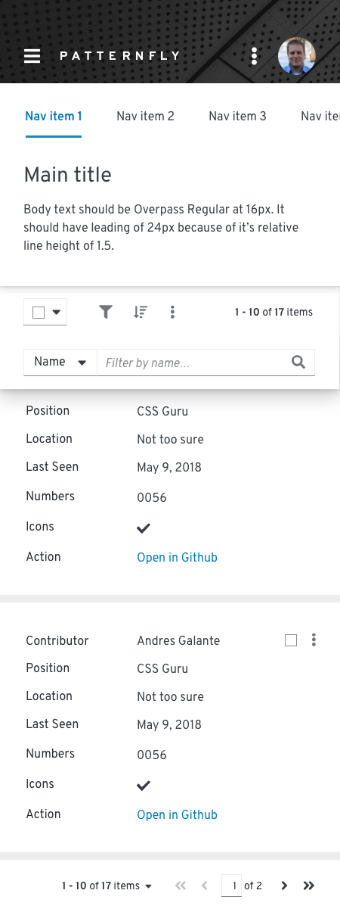Click the page number input field
Screen dimensions: 340x912
(231, 886)
